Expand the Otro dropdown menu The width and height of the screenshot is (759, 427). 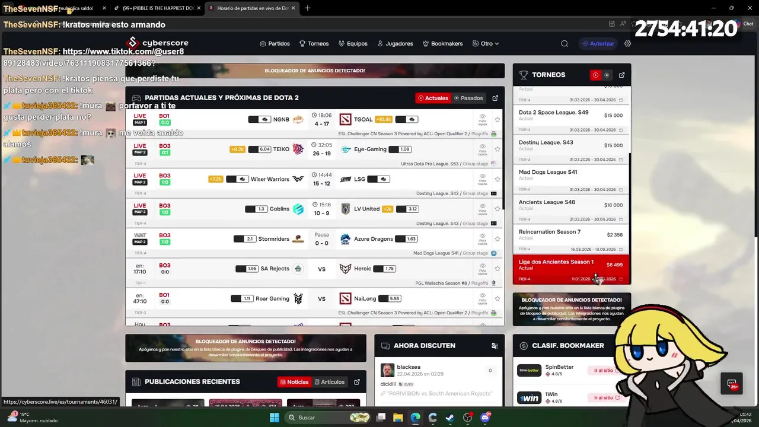(486, 43)
